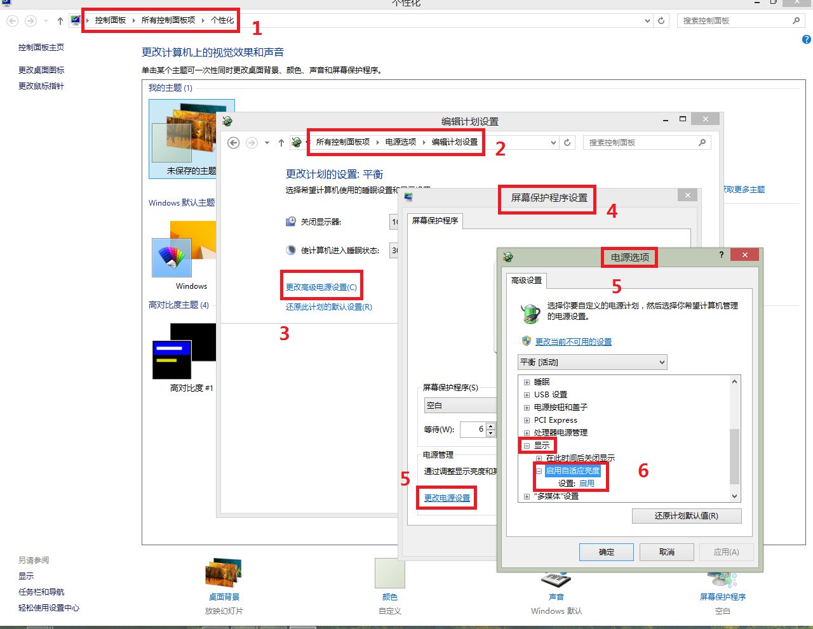Switch to the 高级设置 tab
Screen dimensions: 813x629
pos(526,281)
